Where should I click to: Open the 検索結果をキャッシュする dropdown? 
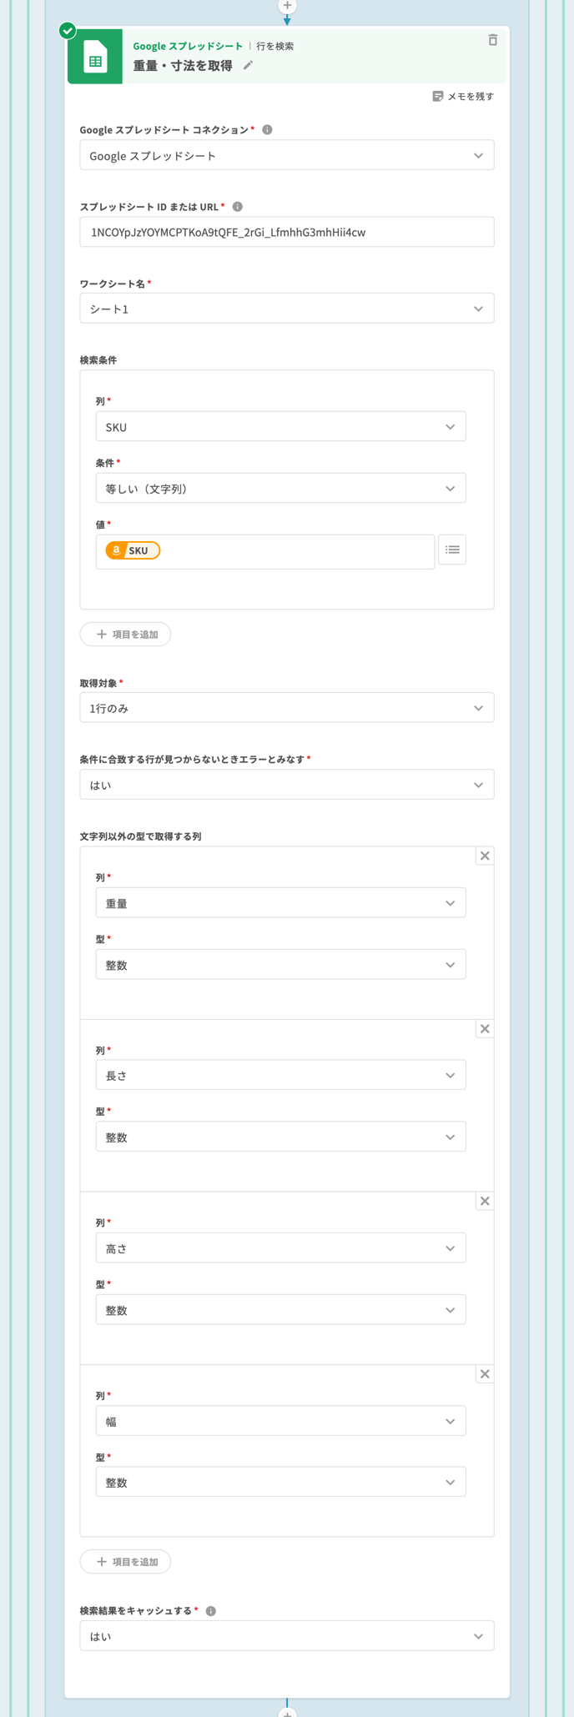(x=286, y=1637)
